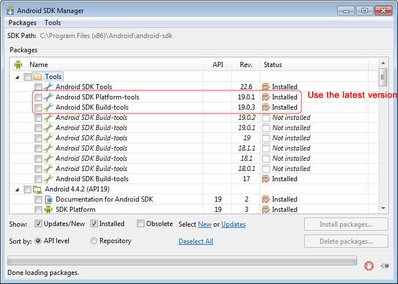Collapse the Android 4.4.2 (API 19) group

(x=17, y=190)
